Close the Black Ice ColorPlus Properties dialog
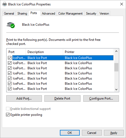 [122, 4]
